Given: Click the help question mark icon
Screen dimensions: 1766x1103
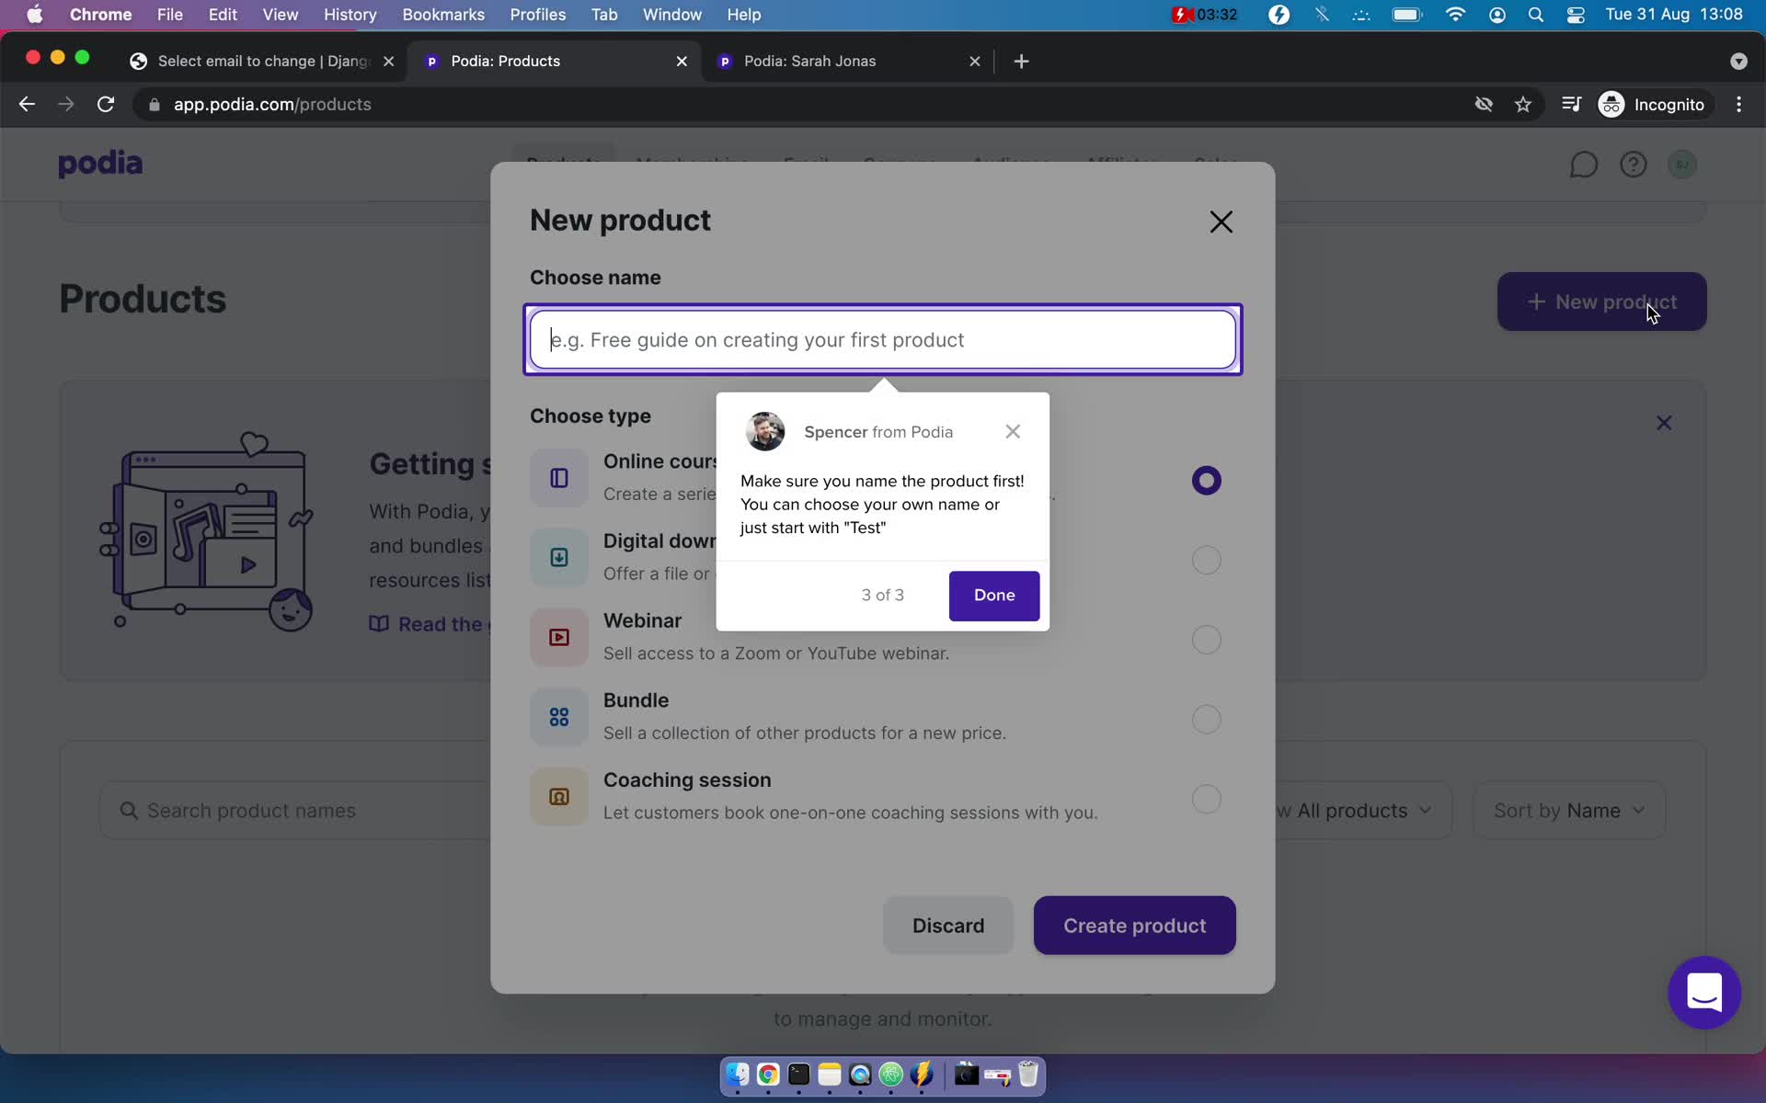Looking at the screenshot, I should (1634, 165).
